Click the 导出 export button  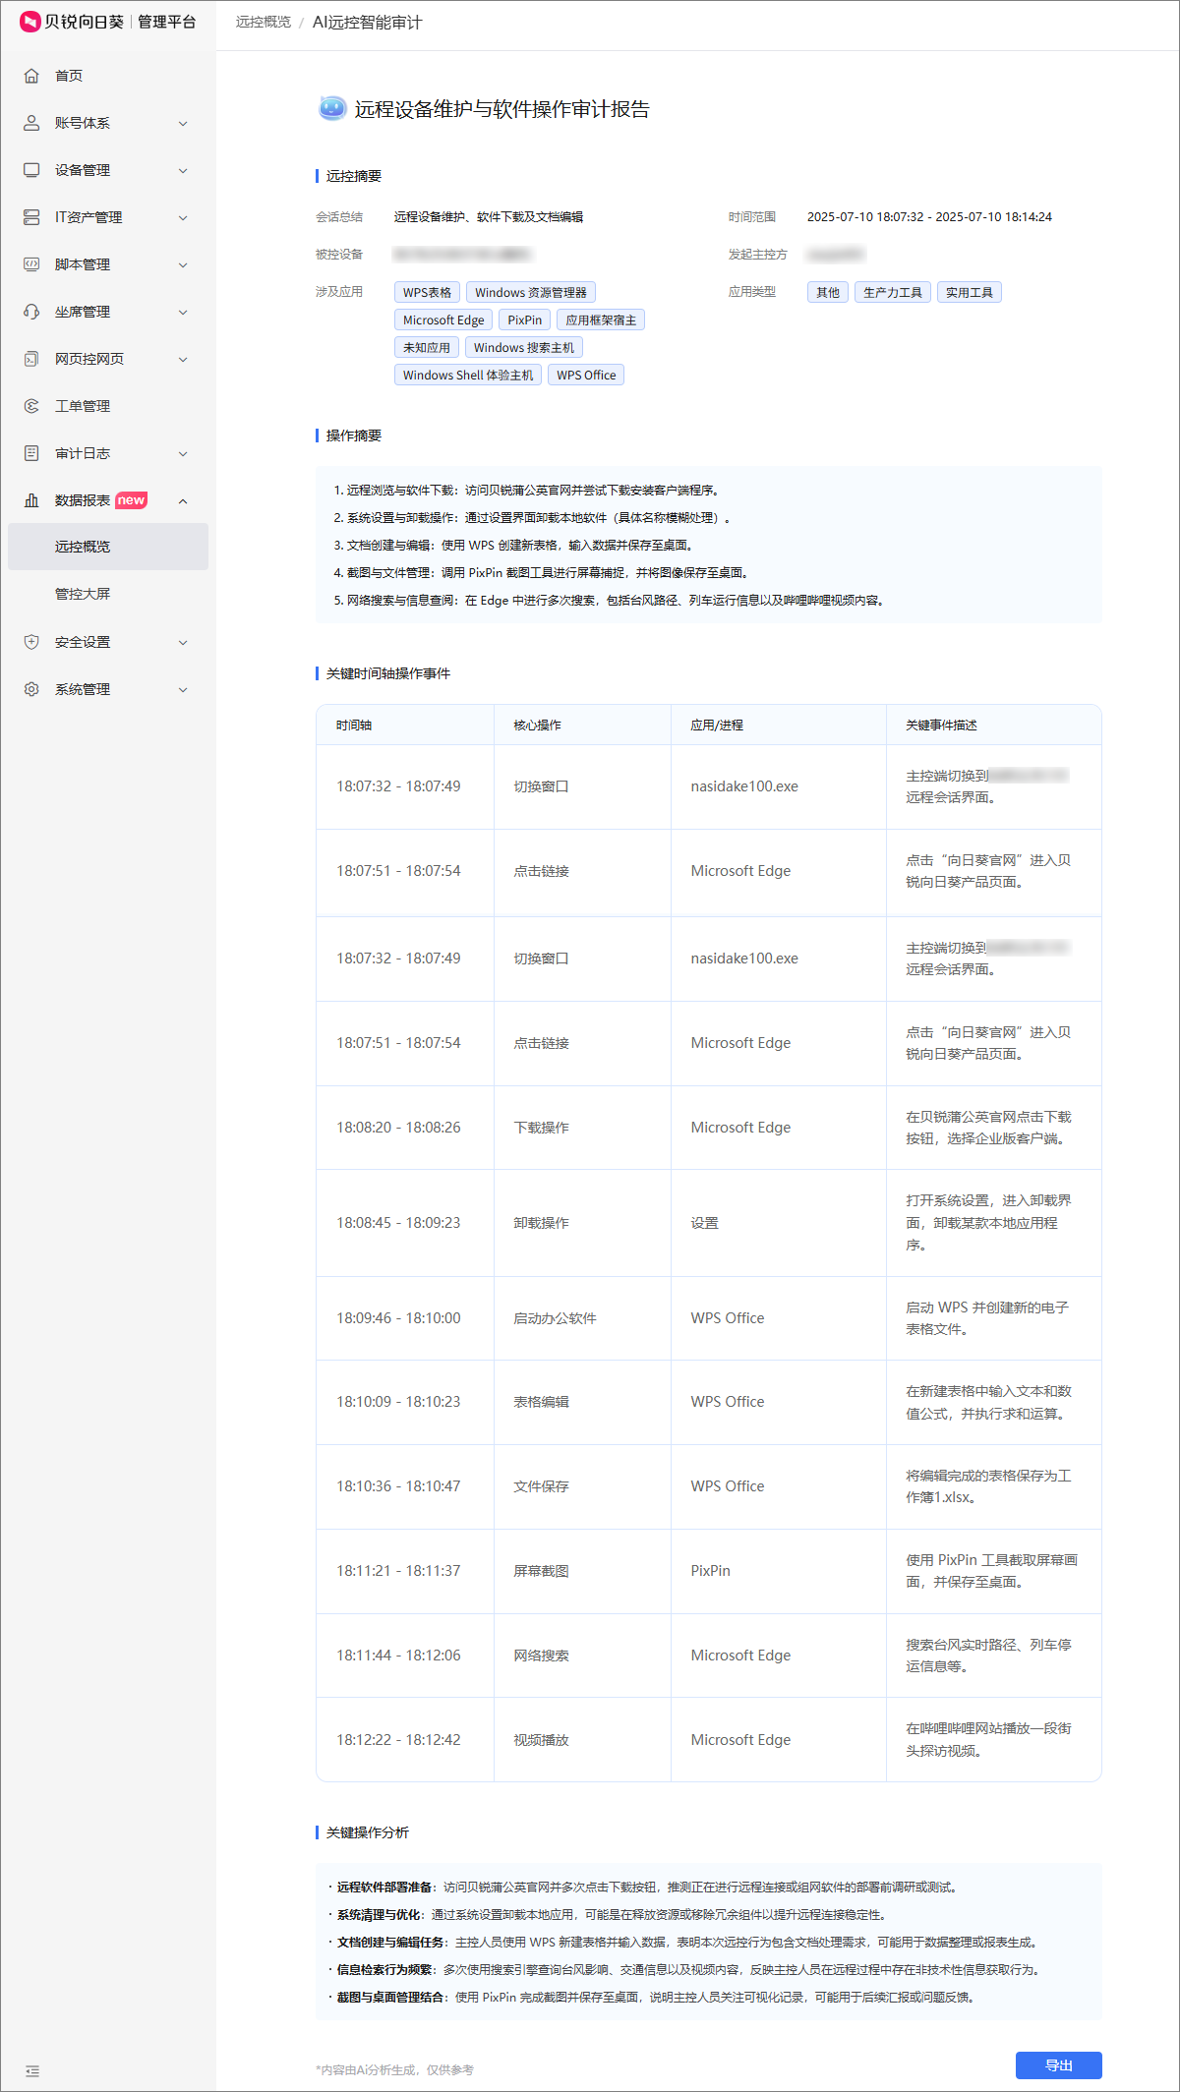(1059, 2064)
